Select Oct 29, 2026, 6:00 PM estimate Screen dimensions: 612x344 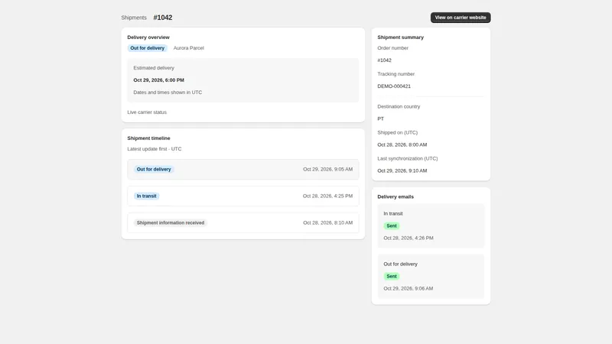click(x=159, y=80)
